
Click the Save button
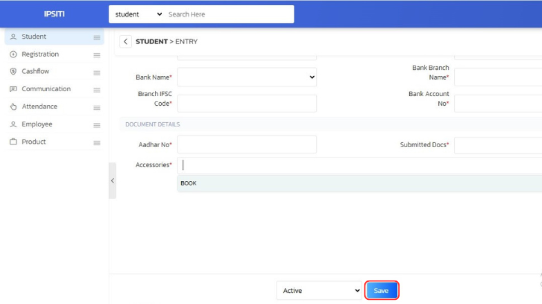(x=382, y=291)
